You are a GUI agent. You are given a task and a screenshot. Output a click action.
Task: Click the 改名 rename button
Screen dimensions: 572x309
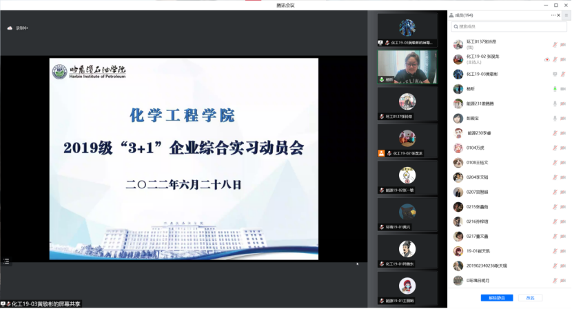530,298
